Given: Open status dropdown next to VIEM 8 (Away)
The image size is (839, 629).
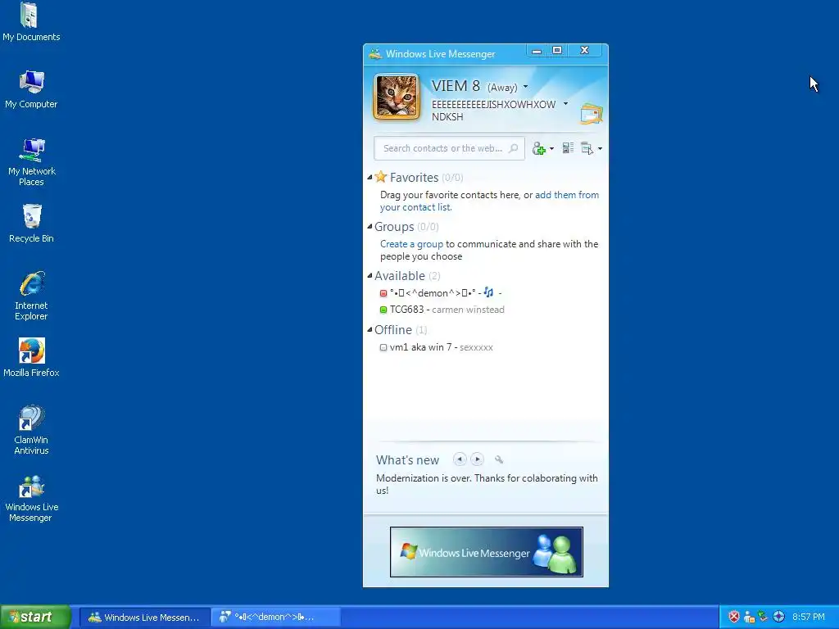Looking at the screenshot, I should [525, 87].
